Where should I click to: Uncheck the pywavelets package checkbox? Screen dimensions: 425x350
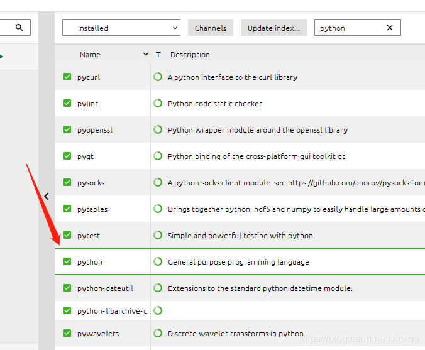67,333
